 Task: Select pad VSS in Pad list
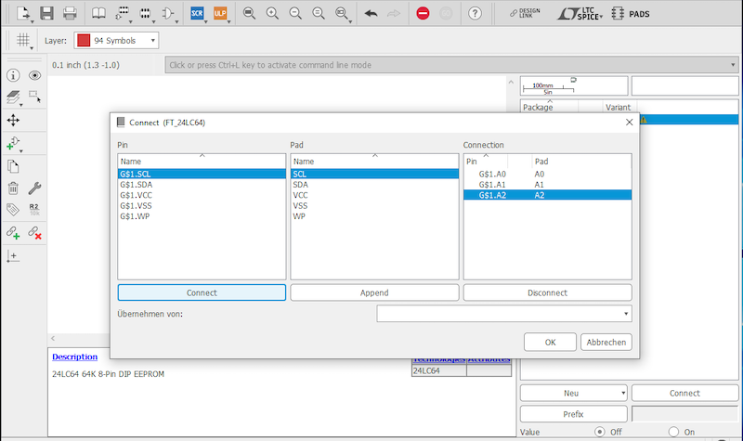tap(375, 205)
